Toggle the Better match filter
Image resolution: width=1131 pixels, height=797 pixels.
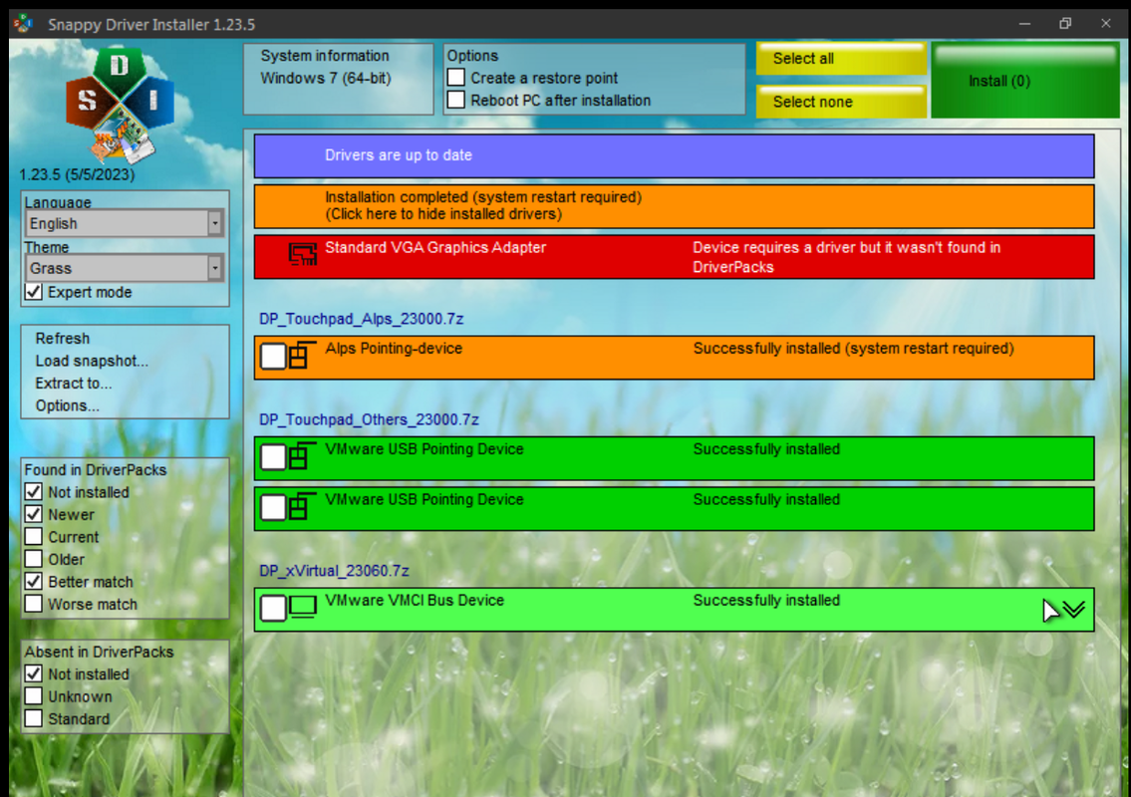pos(33,581)
